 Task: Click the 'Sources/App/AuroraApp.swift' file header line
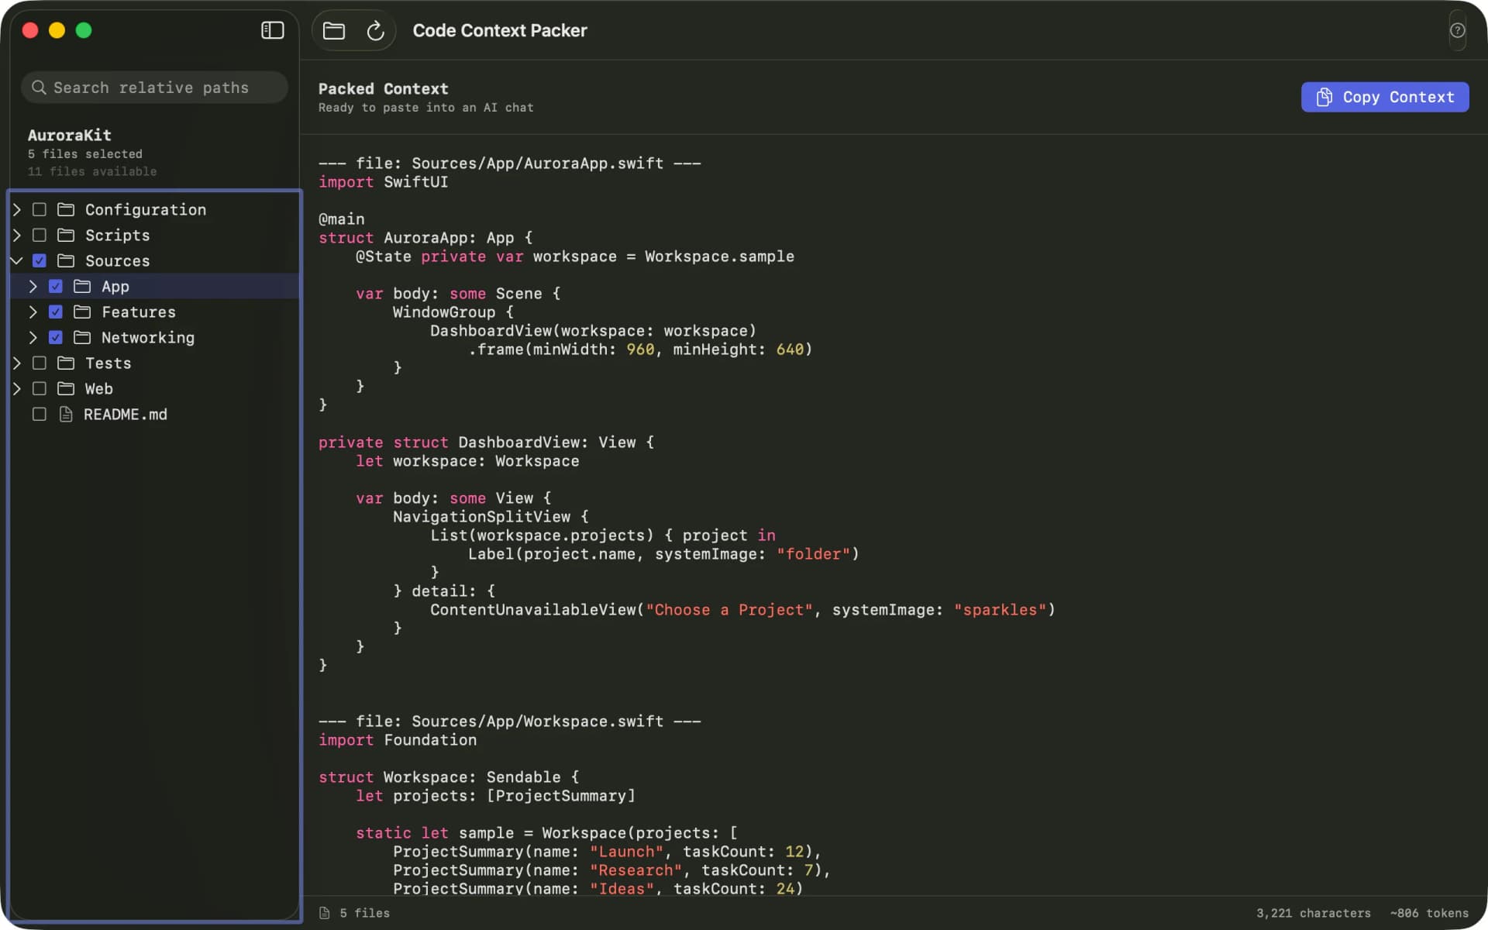(x=509, y=163)
